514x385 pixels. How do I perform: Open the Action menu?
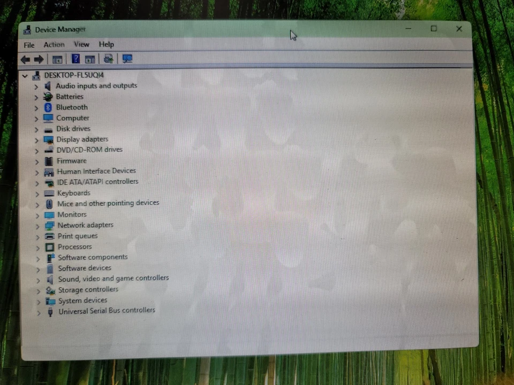click(54, 44)
